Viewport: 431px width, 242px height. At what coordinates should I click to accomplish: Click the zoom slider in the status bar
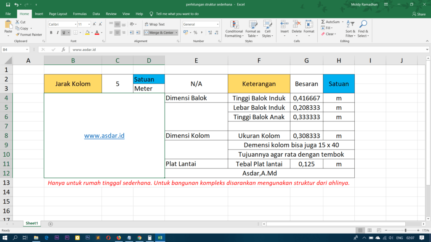pyautogui.click(x=405, y=231)
